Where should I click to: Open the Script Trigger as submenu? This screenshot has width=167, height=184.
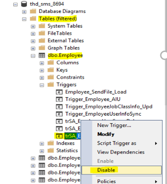pyautogui.click(x=122, y=143)
